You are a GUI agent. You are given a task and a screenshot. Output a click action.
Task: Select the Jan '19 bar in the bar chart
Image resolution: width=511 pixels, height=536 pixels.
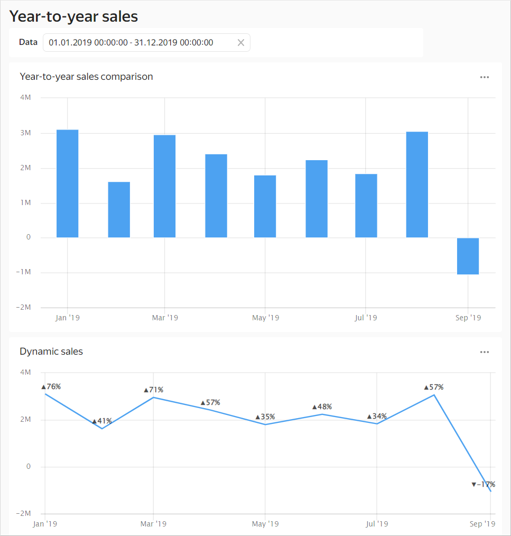(x=67, y=183)
